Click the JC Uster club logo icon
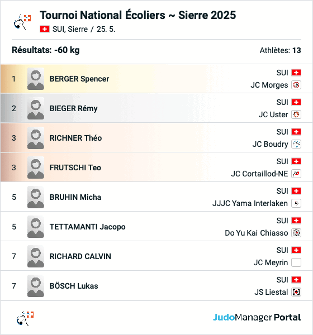Viewport: 313px width, 335px height. [x=296, y=114]
